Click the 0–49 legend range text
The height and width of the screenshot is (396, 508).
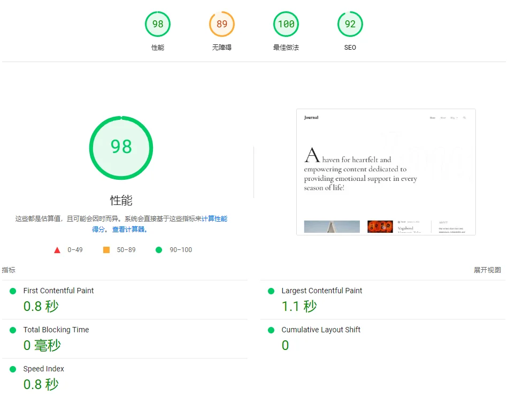click(75, 250)
